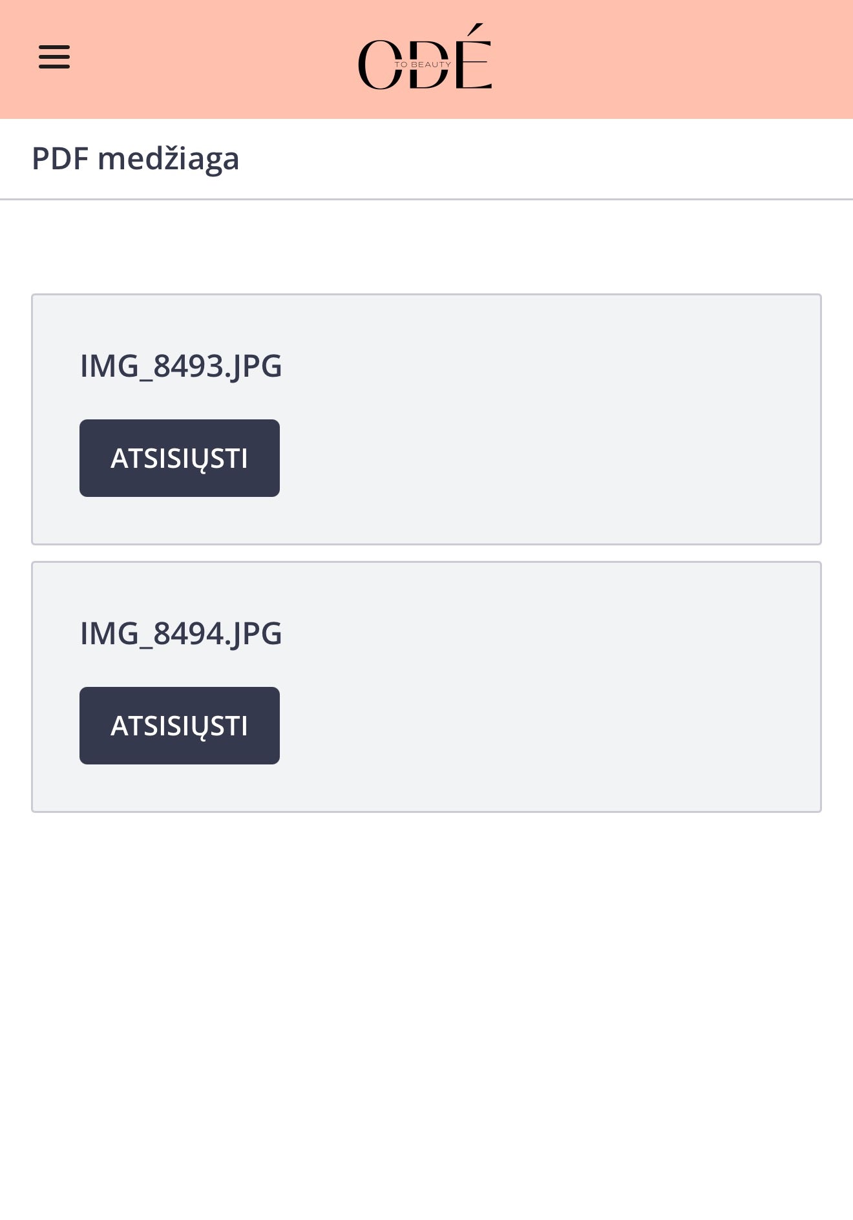853x1220 pixels.
Task: Click the ODÉ to Beauty logo
Action: point(425,58)
